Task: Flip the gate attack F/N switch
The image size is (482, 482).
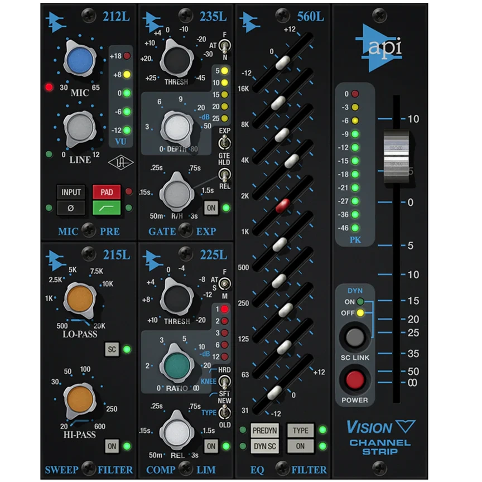Action: 225,46
